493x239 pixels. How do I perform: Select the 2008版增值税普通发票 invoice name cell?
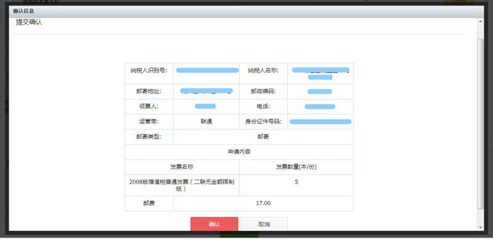coord(182,186)
